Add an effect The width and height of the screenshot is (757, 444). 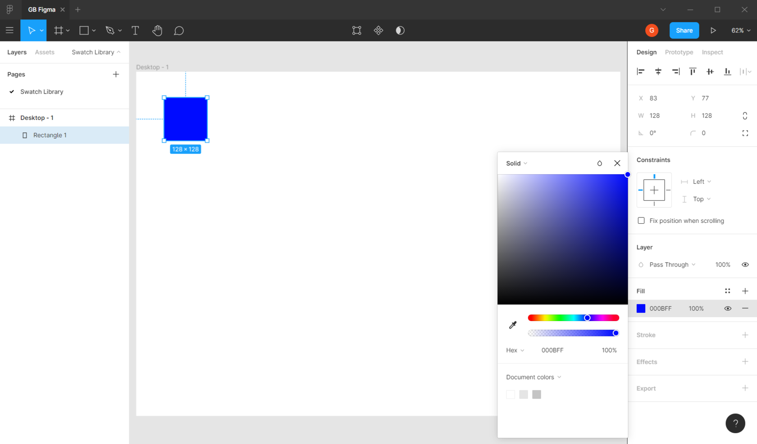click(745, 362)
